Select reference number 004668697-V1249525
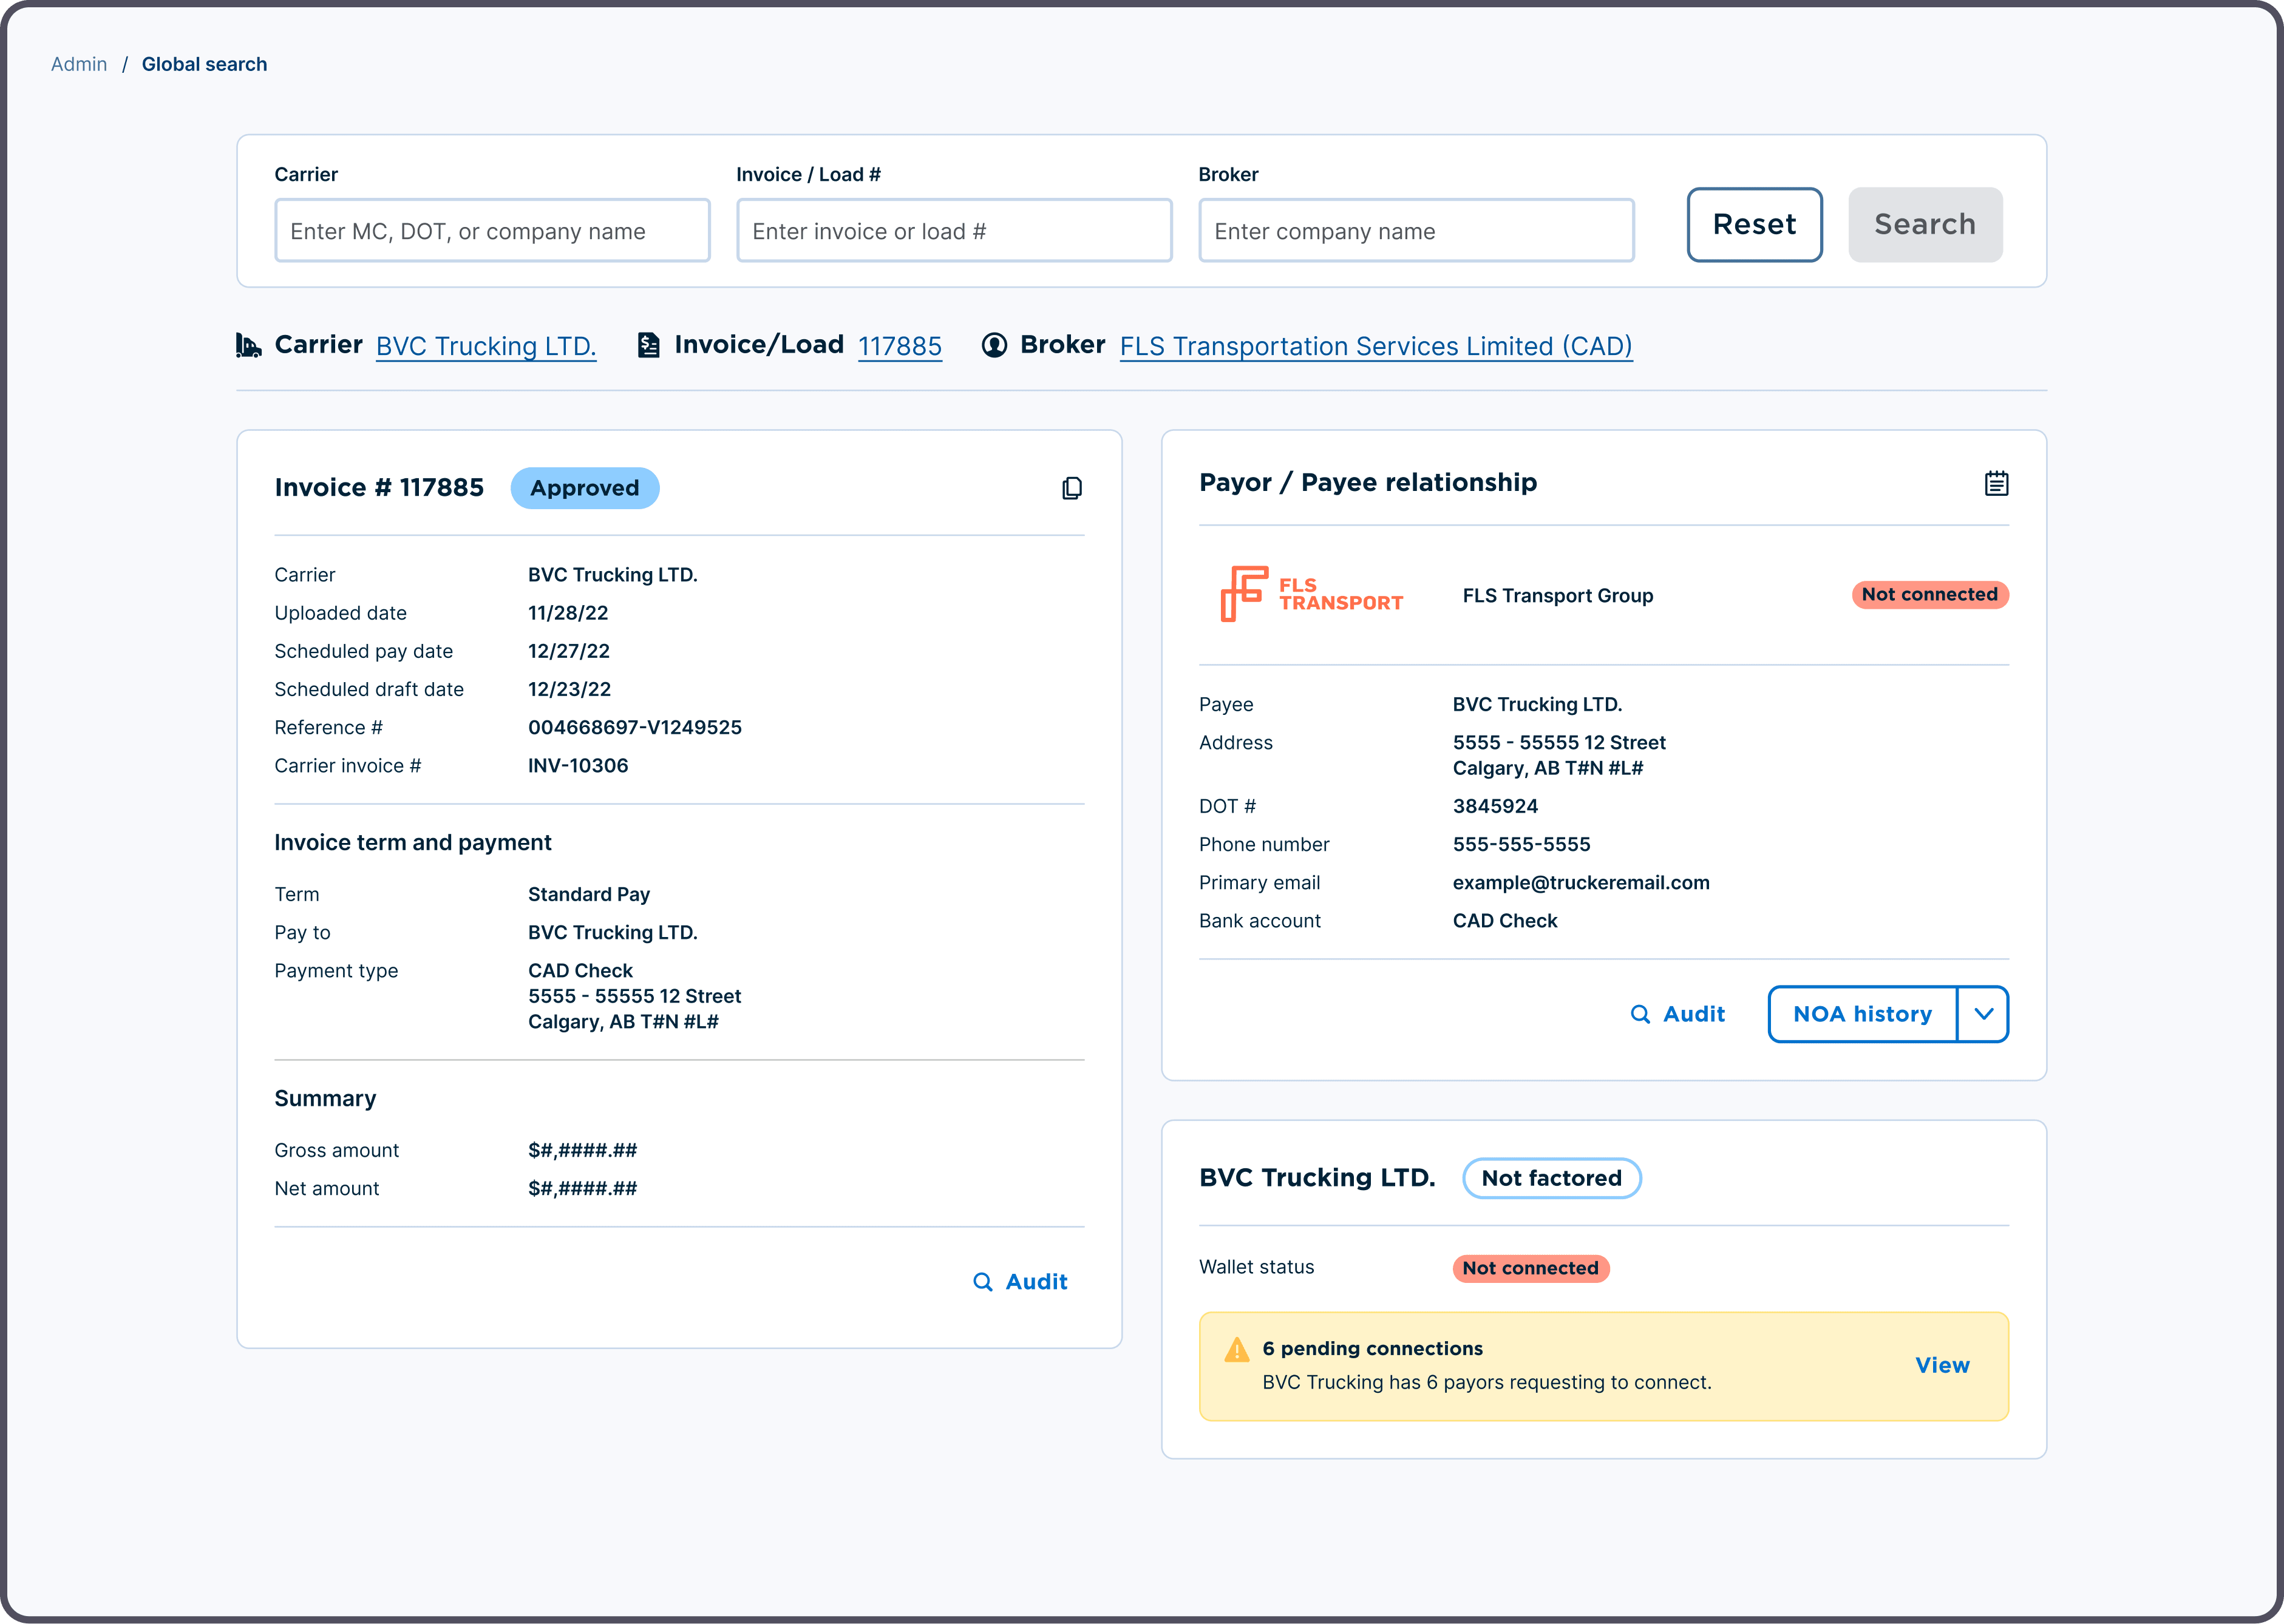Viewport: 2284px width, 1624px height. tap(635, 728)
